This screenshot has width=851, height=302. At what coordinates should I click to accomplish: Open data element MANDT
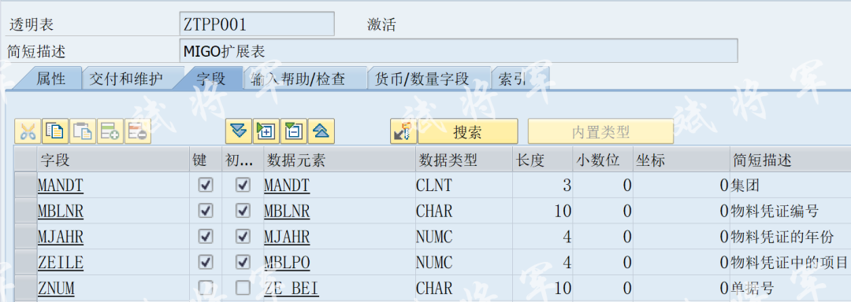pyautogui.click(x=287, y=186)
